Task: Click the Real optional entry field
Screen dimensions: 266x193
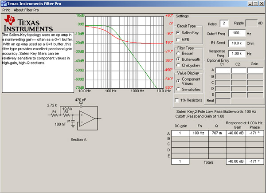Action: pos(223,101)
